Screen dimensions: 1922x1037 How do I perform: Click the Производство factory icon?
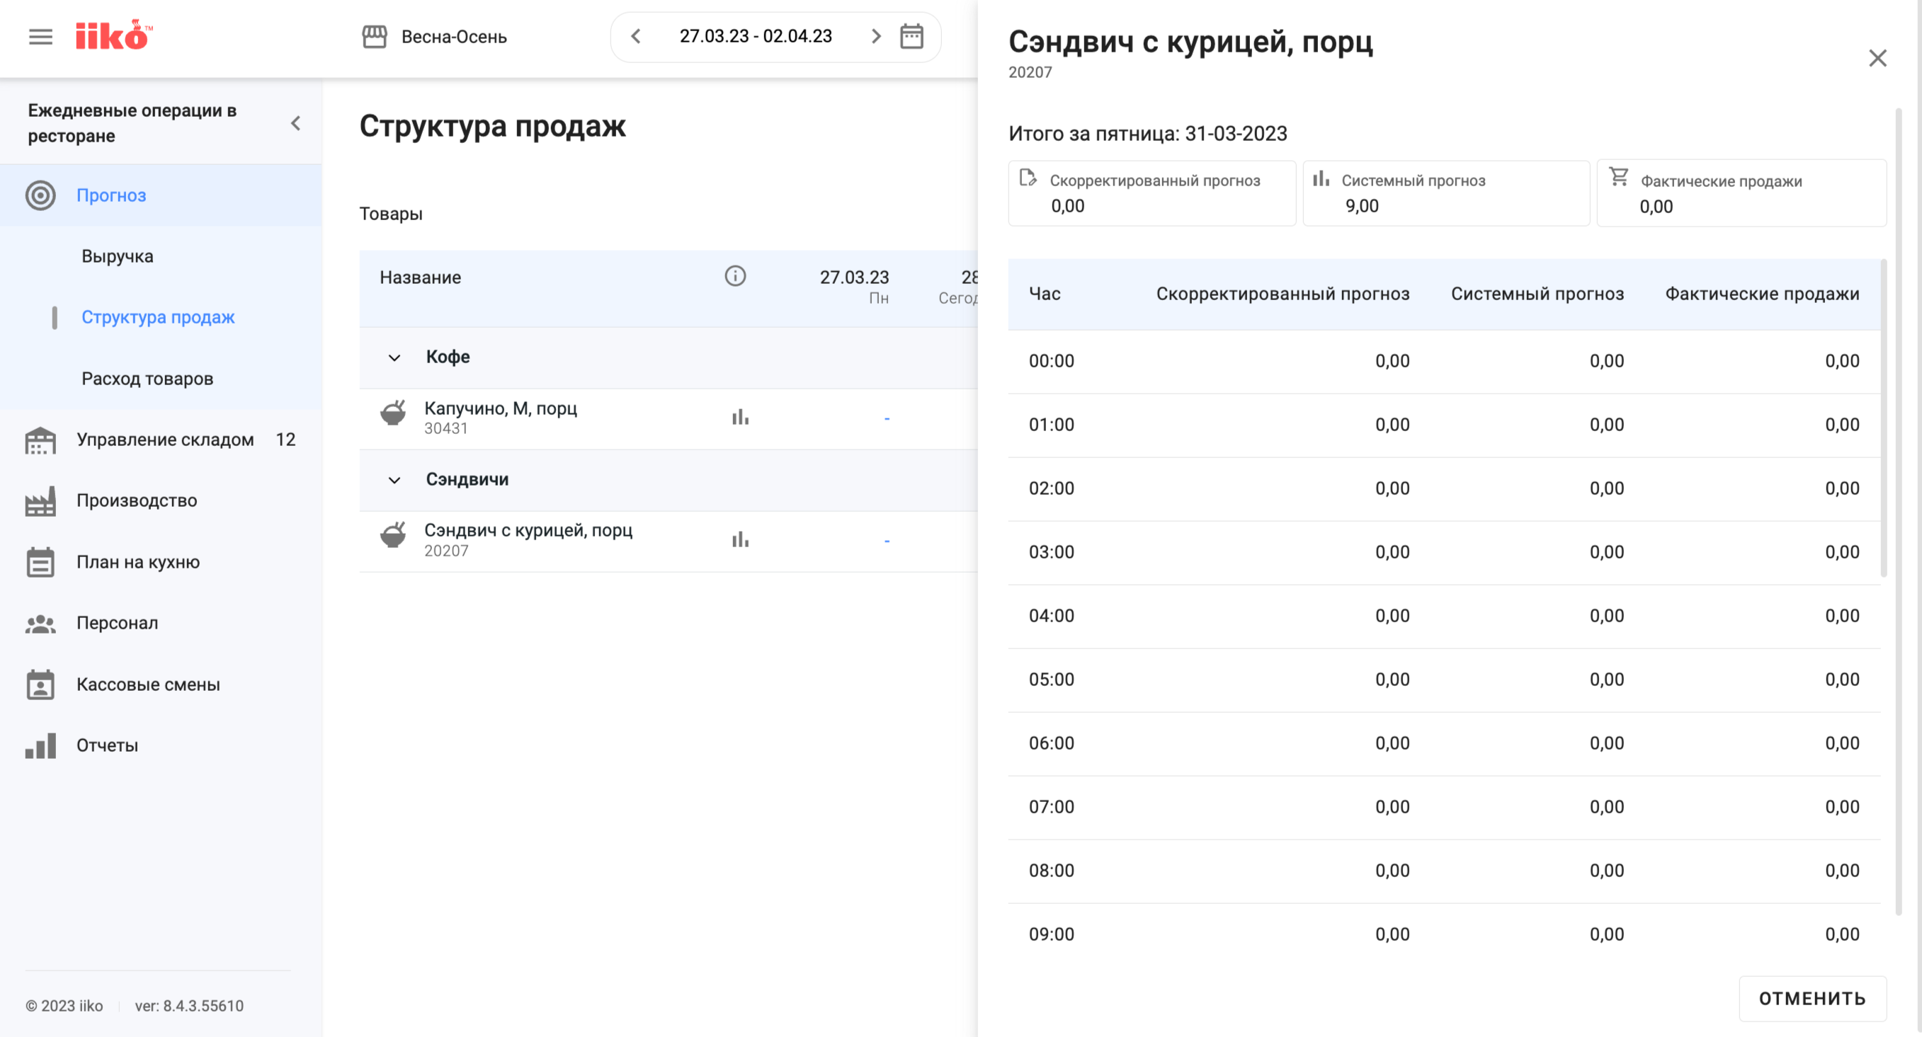click(40, 501)
